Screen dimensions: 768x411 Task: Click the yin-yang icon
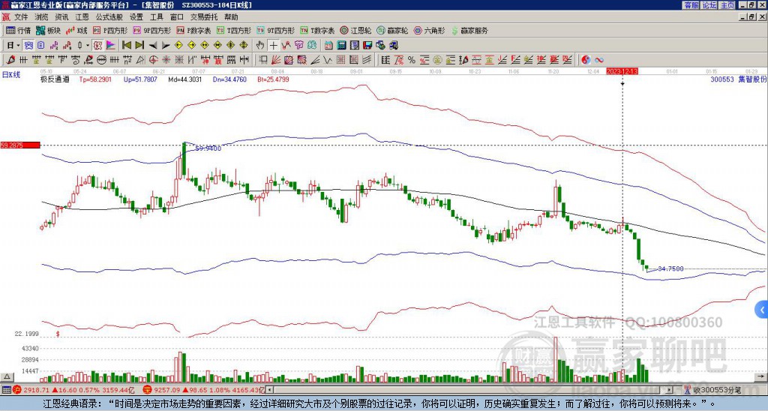[586, 60]
